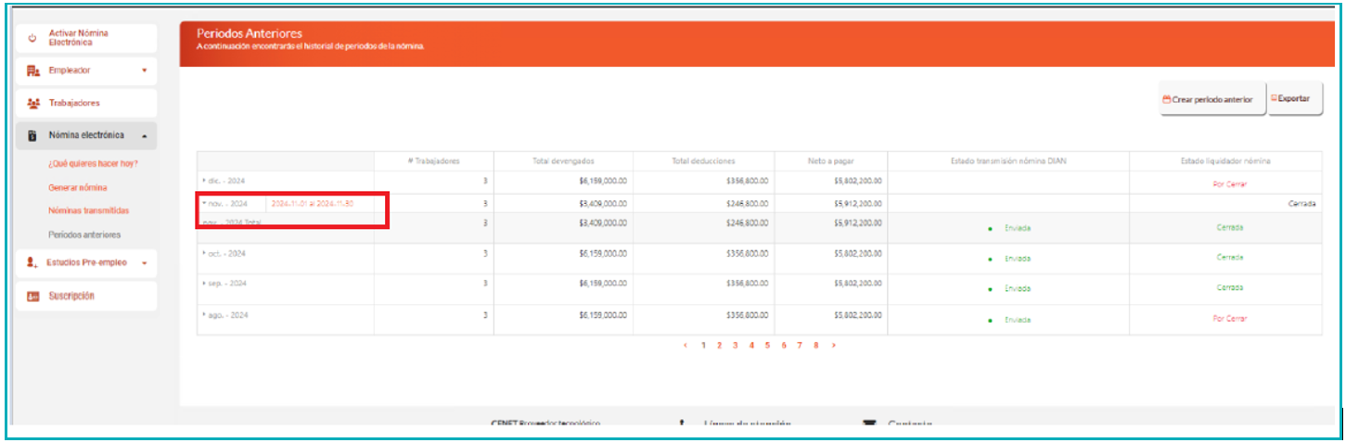Expand the dic. - 2024 period row
Screen dimensions: 1346x443
[204, 181]
